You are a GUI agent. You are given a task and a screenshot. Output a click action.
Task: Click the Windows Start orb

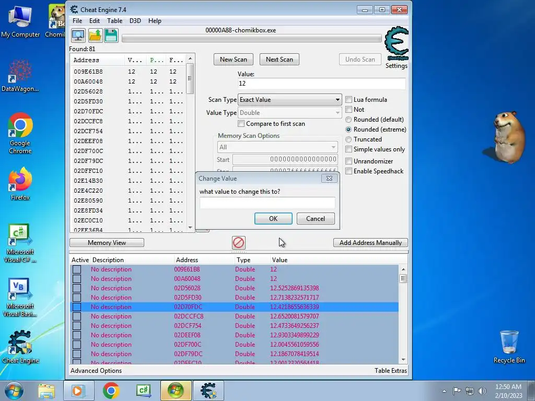click(x=14, y=391)
